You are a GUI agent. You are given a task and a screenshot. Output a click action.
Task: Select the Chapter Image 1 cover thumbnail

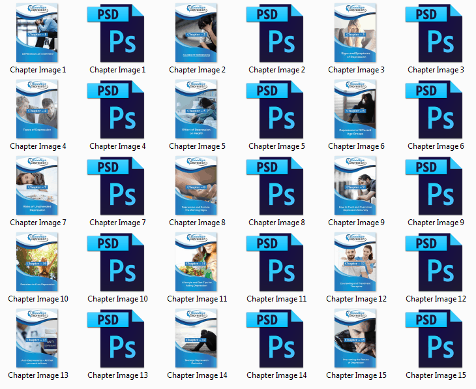coord(38,33)
